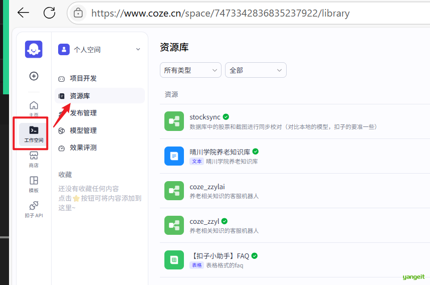Click the 效果评测 gauge icon
The width and height of the screenshot is (430, 285).
[62, 148]
